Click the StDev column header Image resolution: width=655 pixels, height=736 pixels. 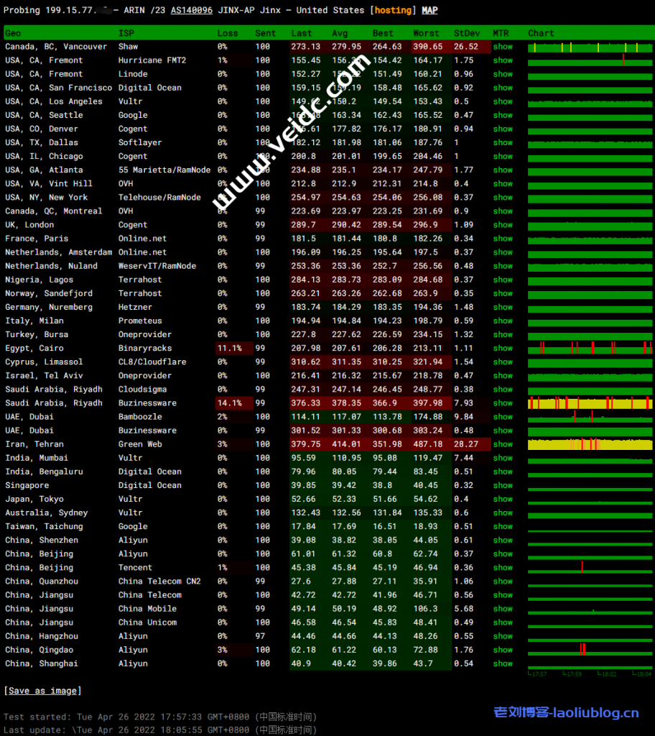[x=468, y=33]
